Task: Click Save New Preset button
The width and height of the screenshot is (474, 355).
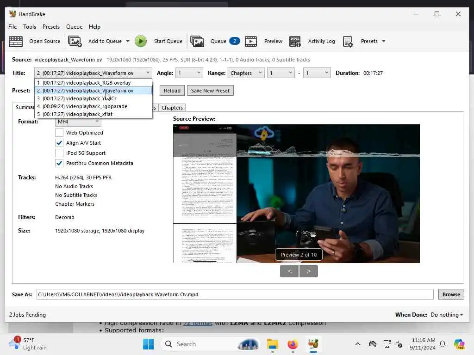Action: (211, 91)
